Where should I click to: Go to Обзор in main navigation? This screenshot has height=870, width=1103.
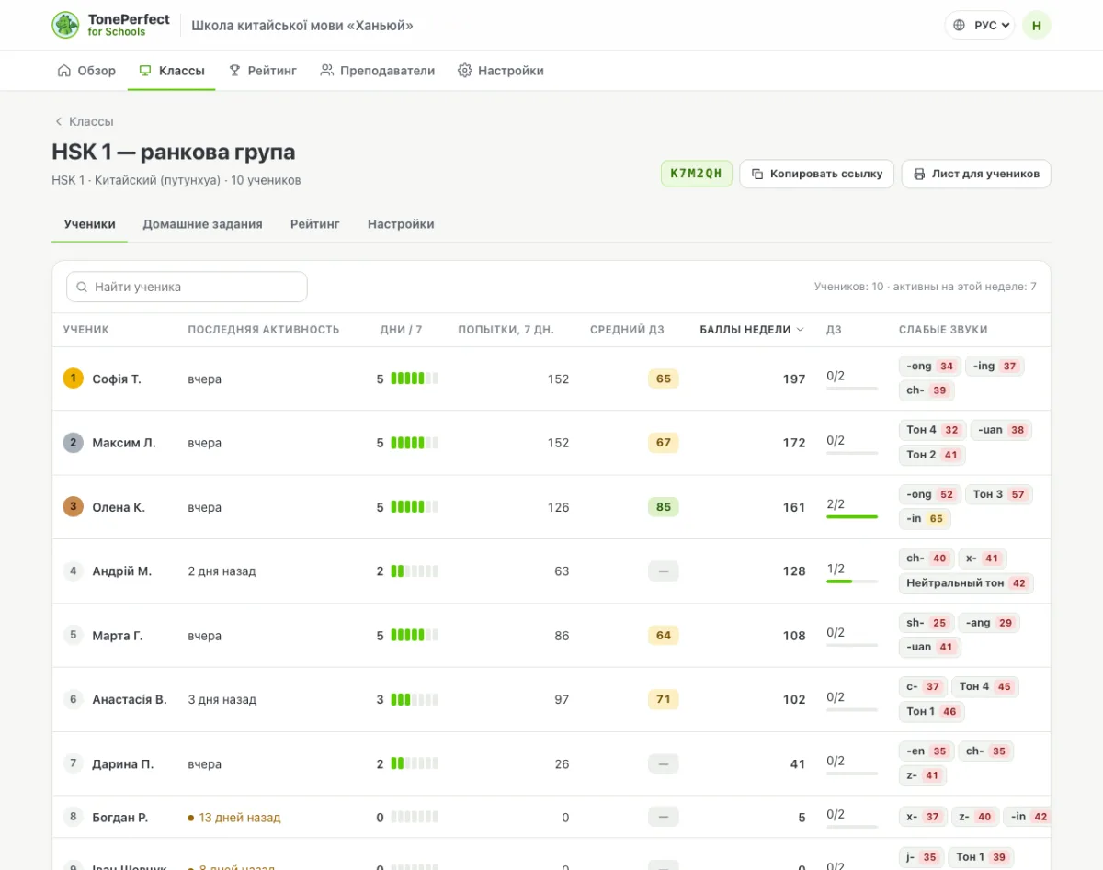click(86, 71)
